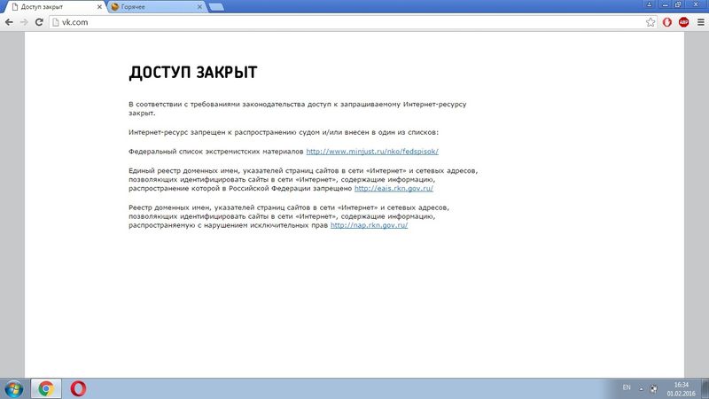Close the "Горячее" tab
The image size is (709, 399).
click(x=199, y=6)
